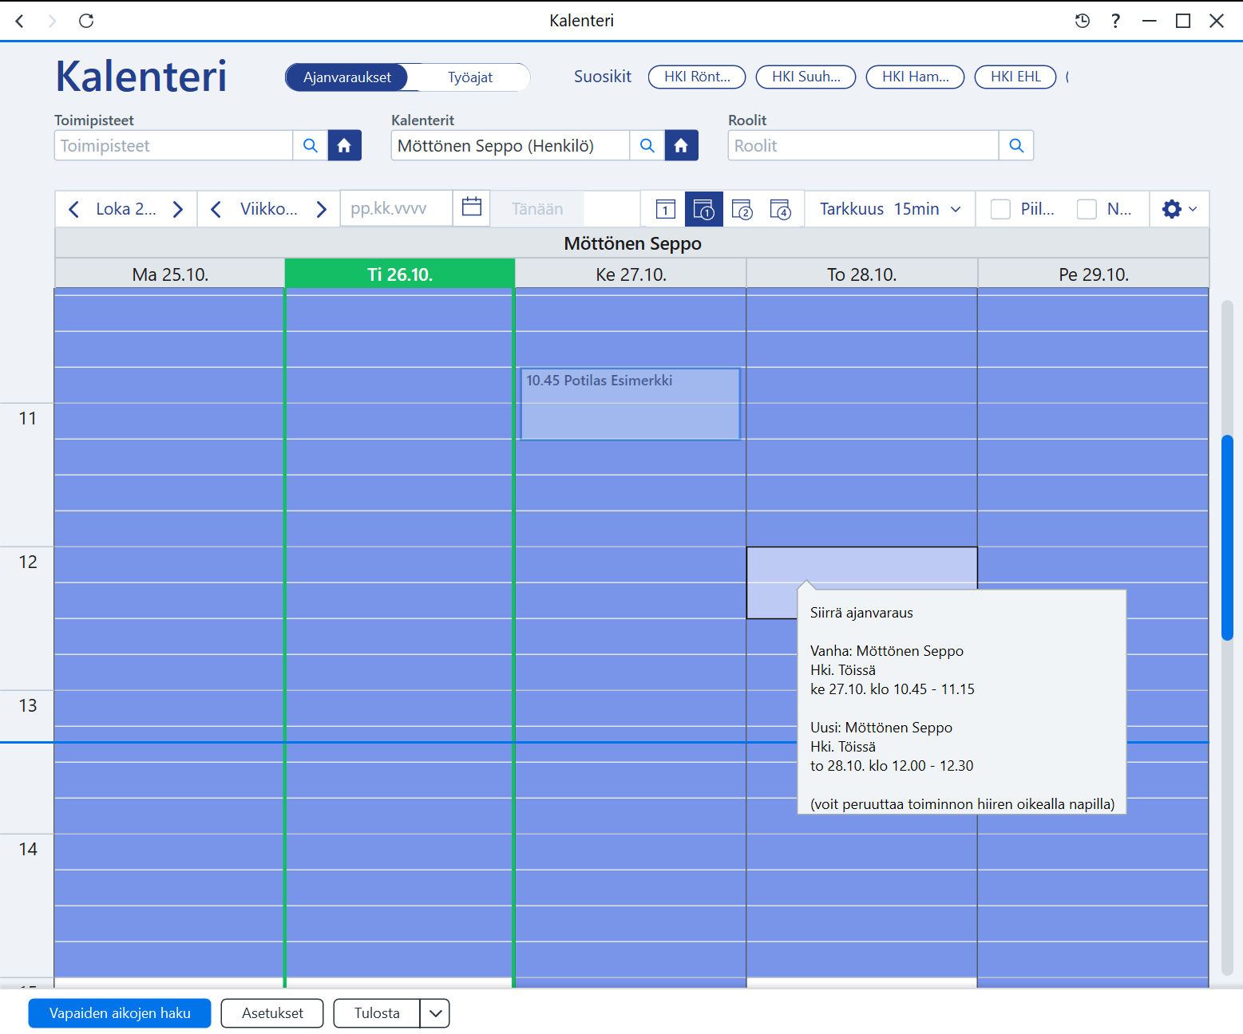This screenshot has width=1243, height=1034.
Task: Go to next week (Viikko)
Action: point(322,209)
